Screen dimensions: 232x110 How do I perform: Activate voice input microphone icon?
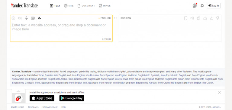click(x=26, y=18)
